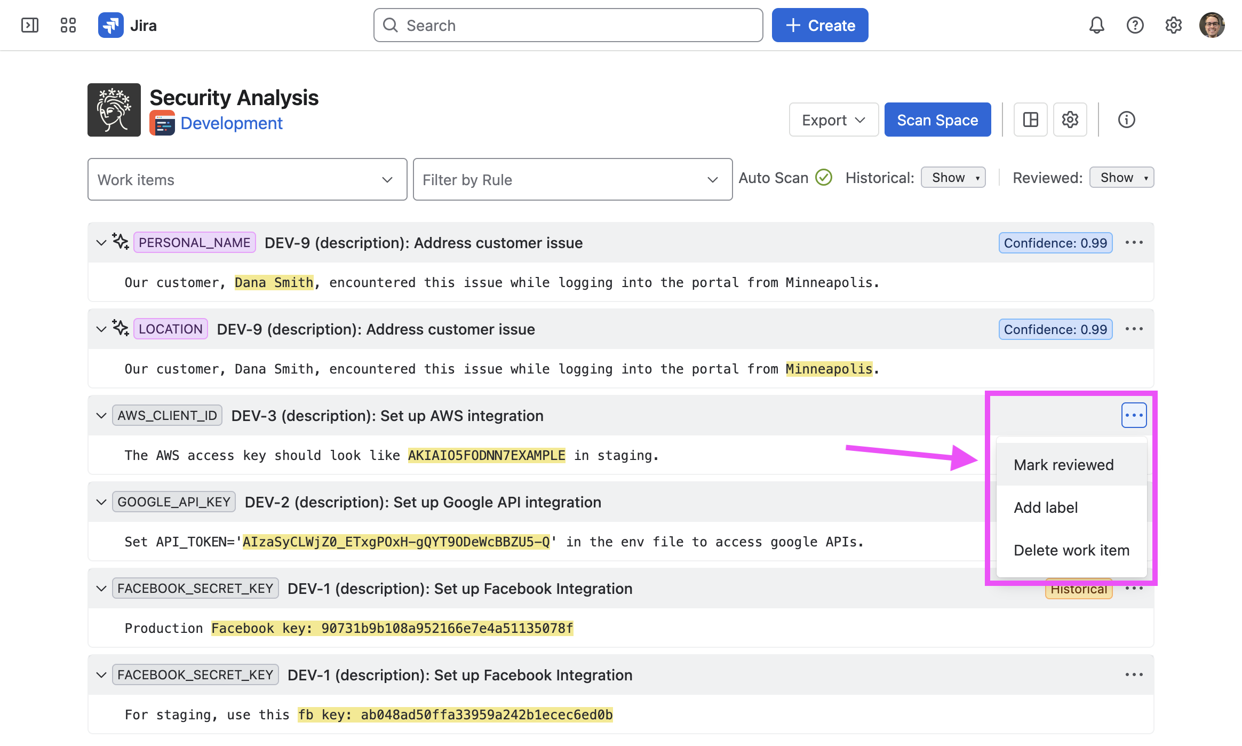
Task: Open the help question mark icon
Action: (x=1135, y=25)
